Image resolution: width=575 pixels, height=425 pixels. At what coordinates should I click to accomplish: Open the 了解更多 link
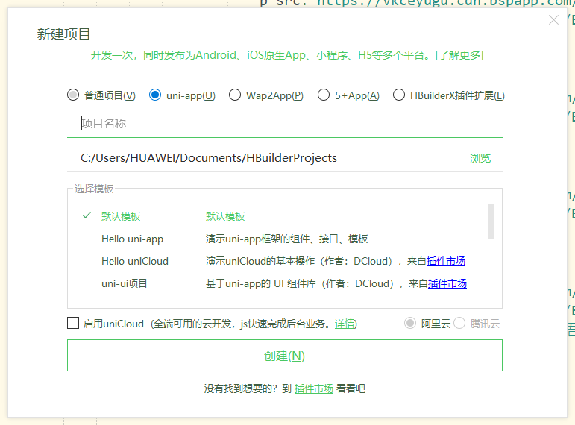tap(459, 55)
